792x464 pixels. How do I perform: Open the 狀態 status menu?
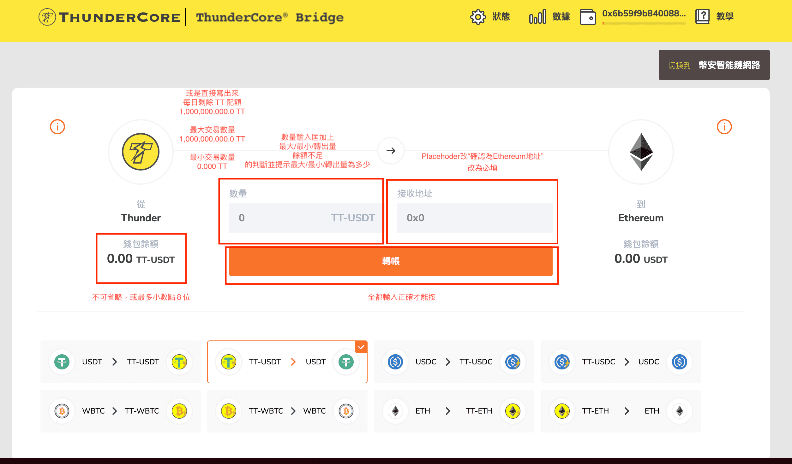tap(501, 16)
